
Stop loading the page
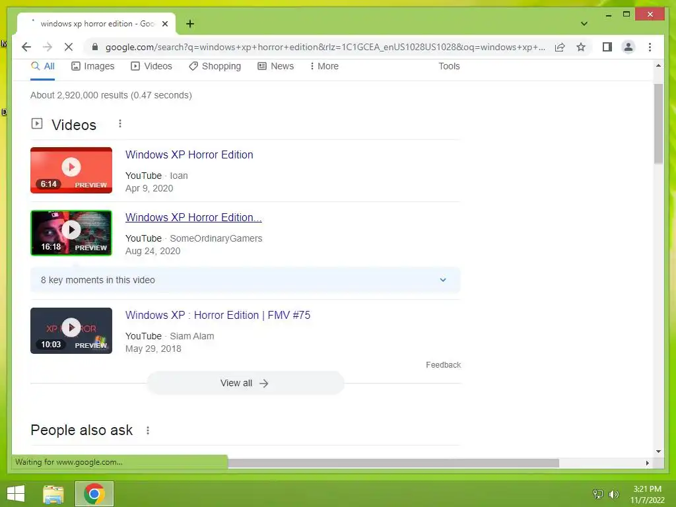click(x=69, y=47)
